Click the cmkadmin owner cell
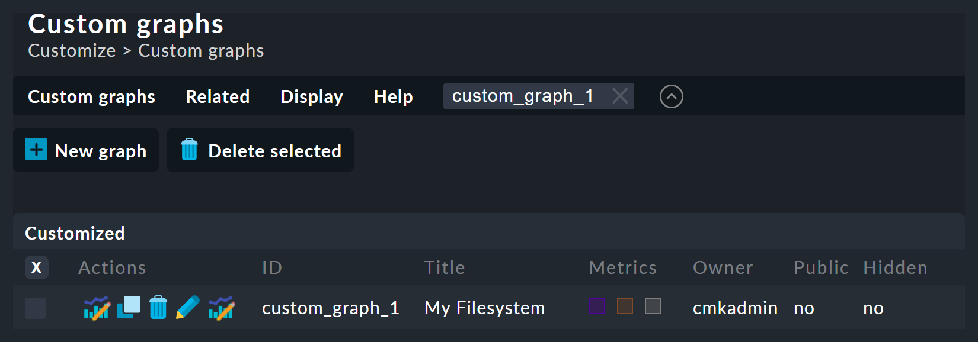The width and height of the screenshot is (978, 342). pos(735,308)
